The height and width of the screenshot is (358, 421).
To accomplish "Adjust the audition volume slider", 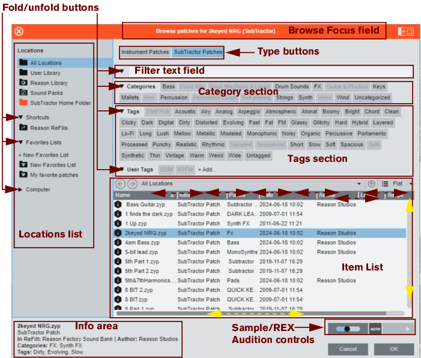I will click(347, 329).
